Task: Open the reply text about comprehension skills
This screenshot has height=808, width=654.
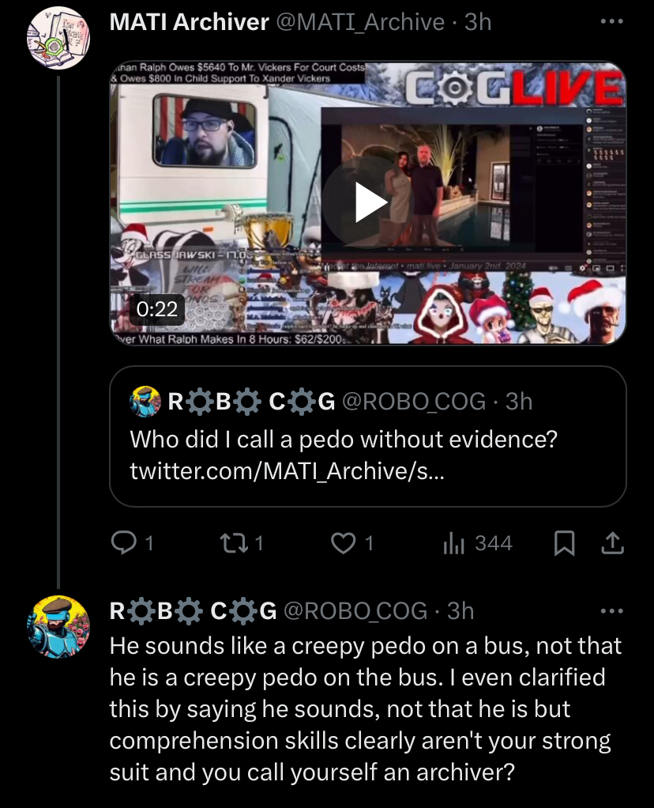Action: 366,709
